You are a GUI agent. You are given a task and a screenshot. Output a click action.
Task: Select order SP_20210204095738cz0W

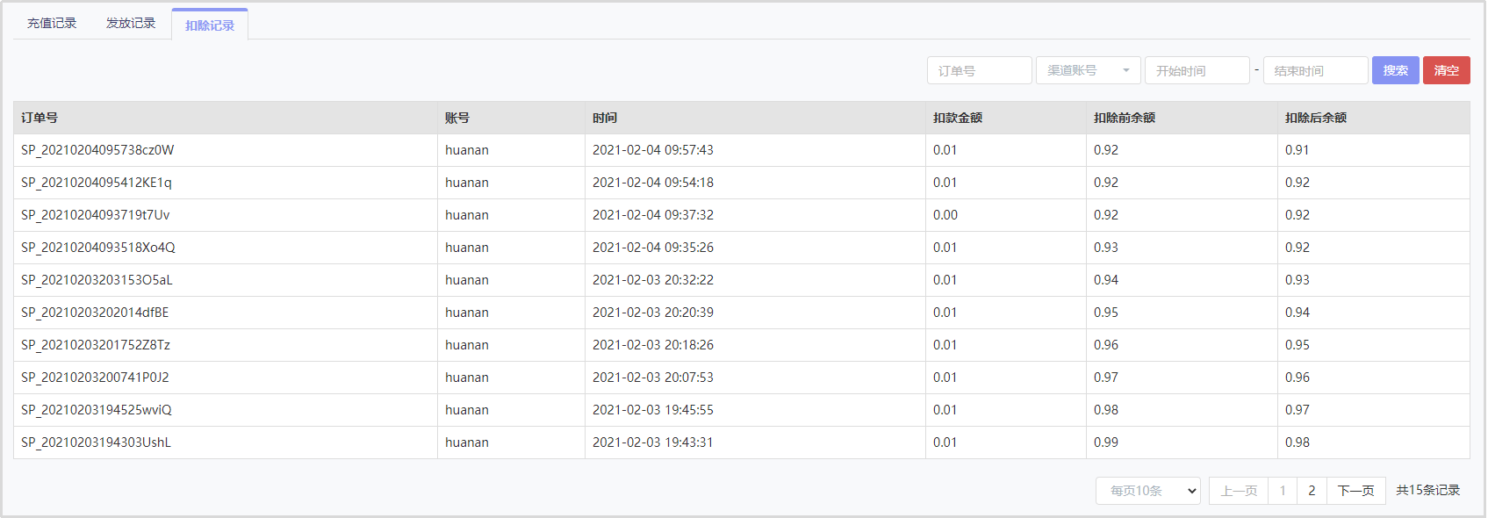pyautogui.click(x=97, y=150)
